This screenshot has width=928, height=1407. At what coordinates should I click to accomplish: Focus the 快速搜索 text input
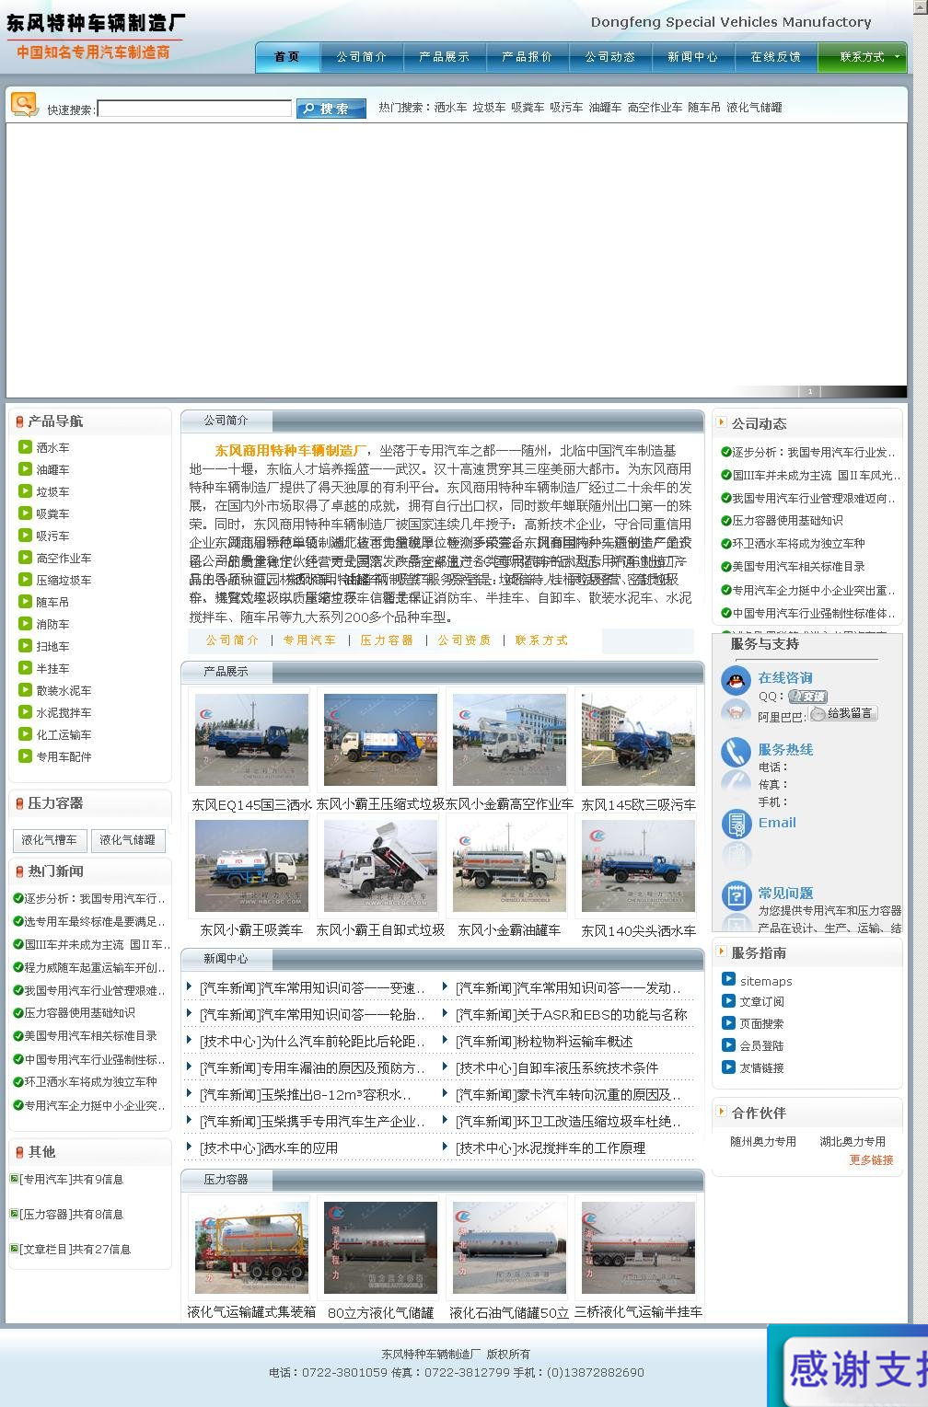(x=194, y=109)
